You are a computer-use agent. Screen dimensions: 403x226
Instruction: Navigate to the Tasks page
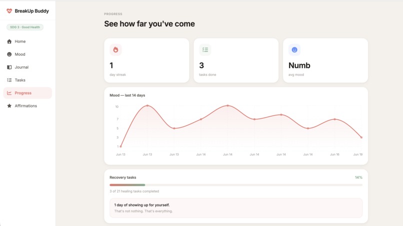pos(27,80)
